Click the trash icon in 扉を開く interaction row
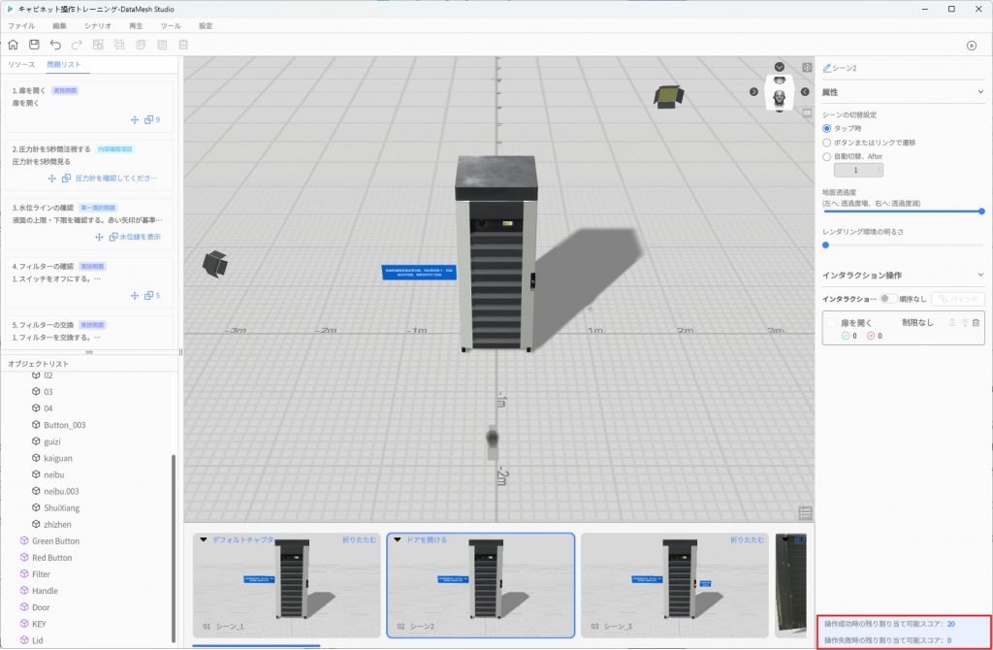Screen dimensions: 993x650 976,322
